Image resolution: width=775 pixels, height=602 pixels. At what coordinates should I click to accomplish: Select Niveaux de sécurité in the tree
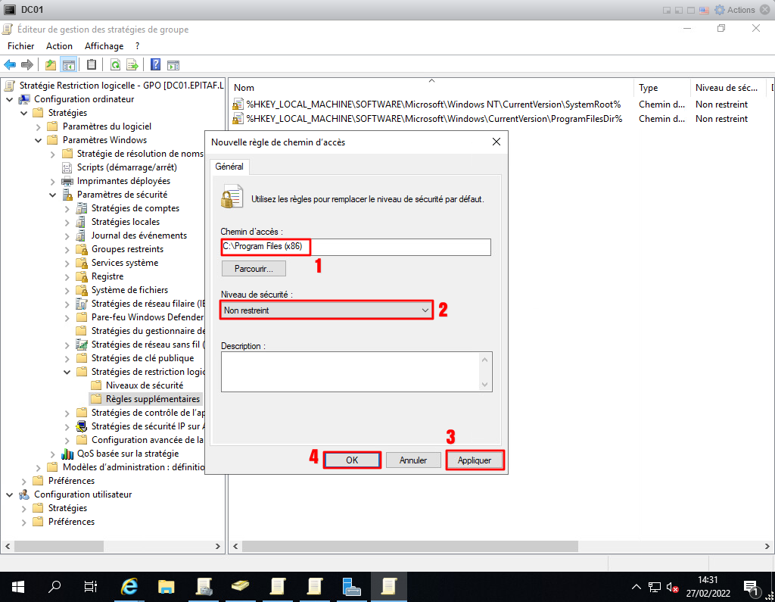point(144,385)
